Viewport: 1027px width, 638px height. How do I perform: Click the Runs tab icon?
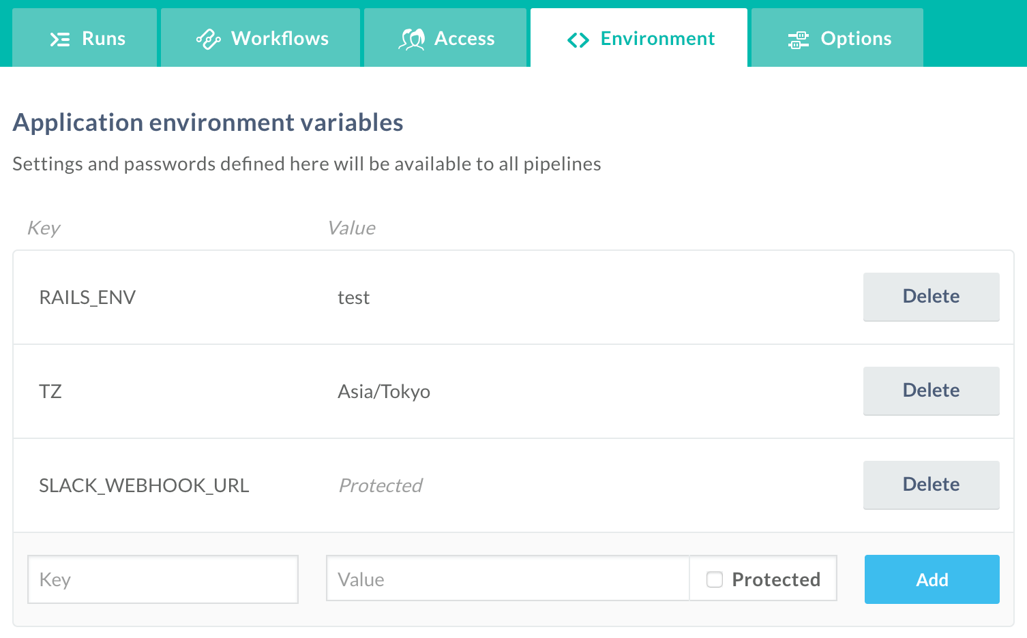(x=60, y=40)
